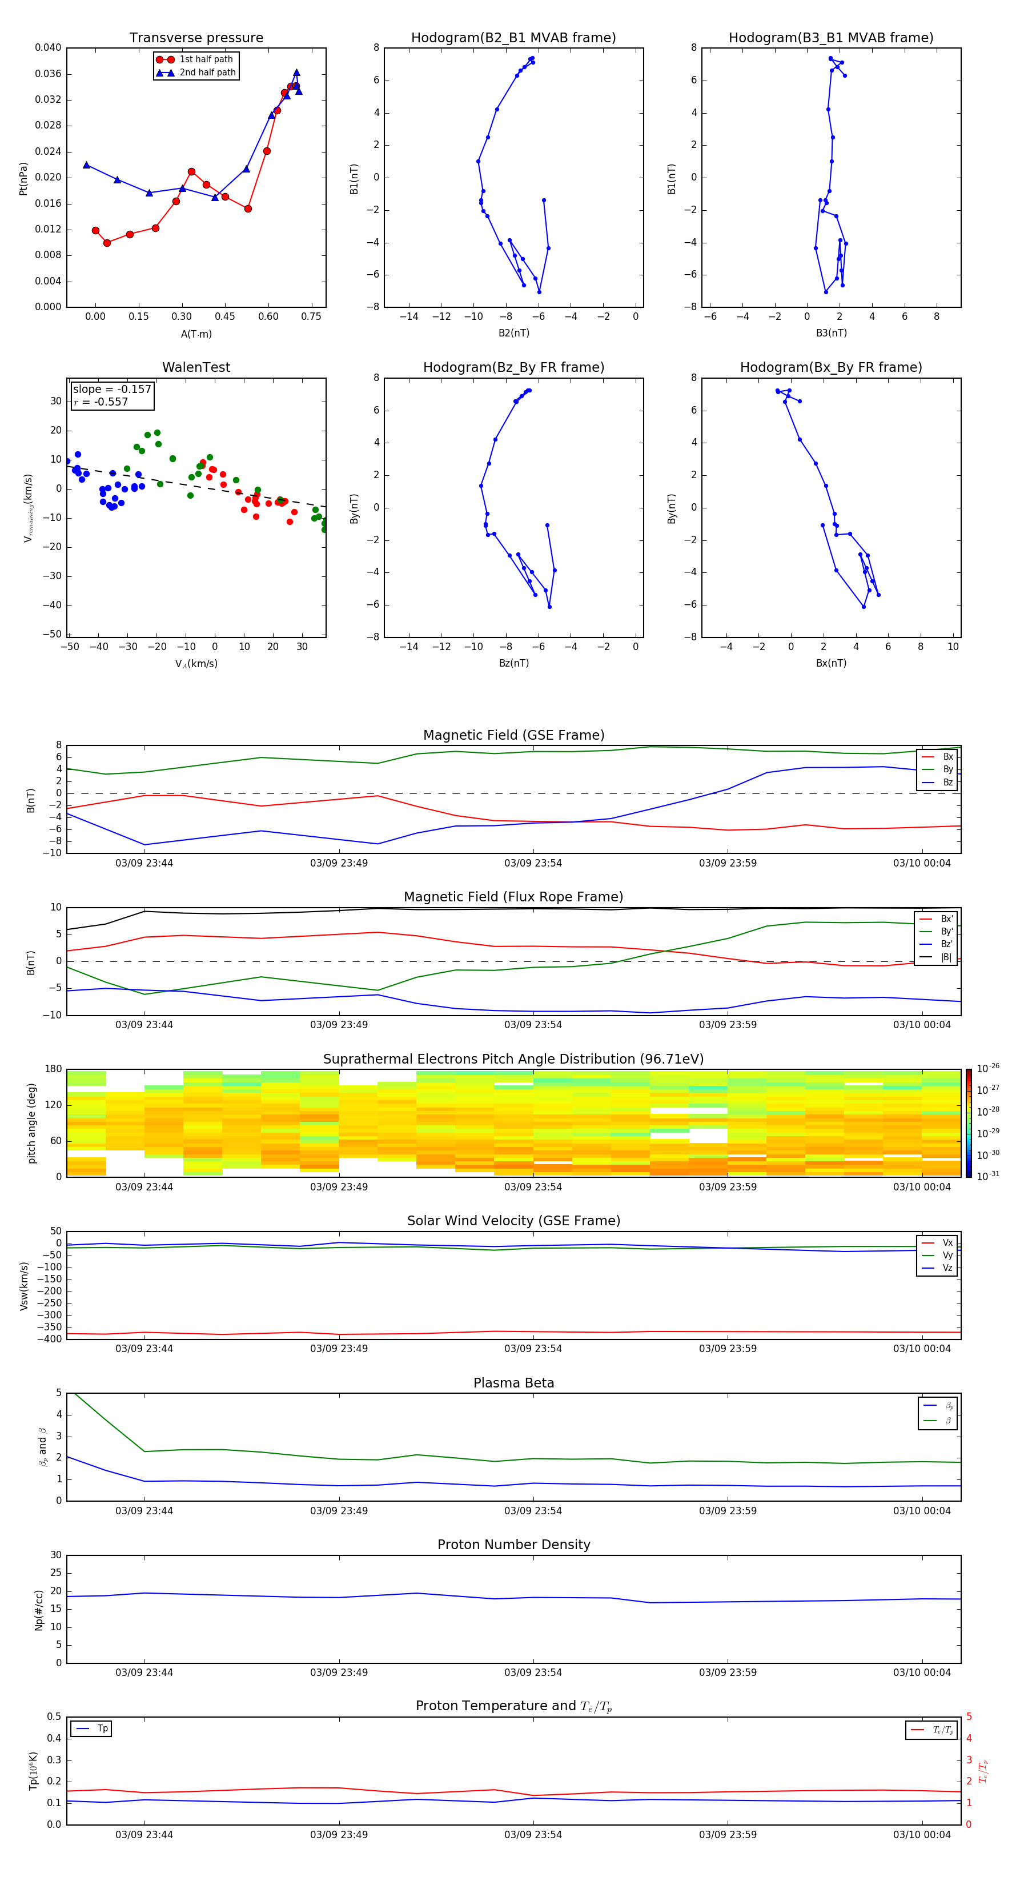Select the Bx' legend entry in Flux Rope panel
Viewport: 1028px width, 1885px height.
tap(936, 919)
